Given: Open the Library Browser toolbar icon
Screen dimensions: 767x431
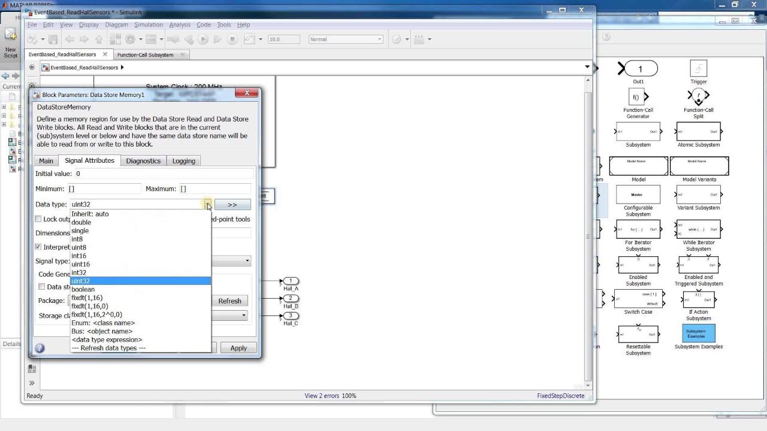Looking at the screenshot, I should pyautogui.click(x=114, y=40).
